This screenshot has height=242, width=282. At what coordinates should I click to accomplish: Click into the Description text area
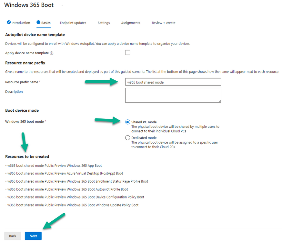(173, 95)
